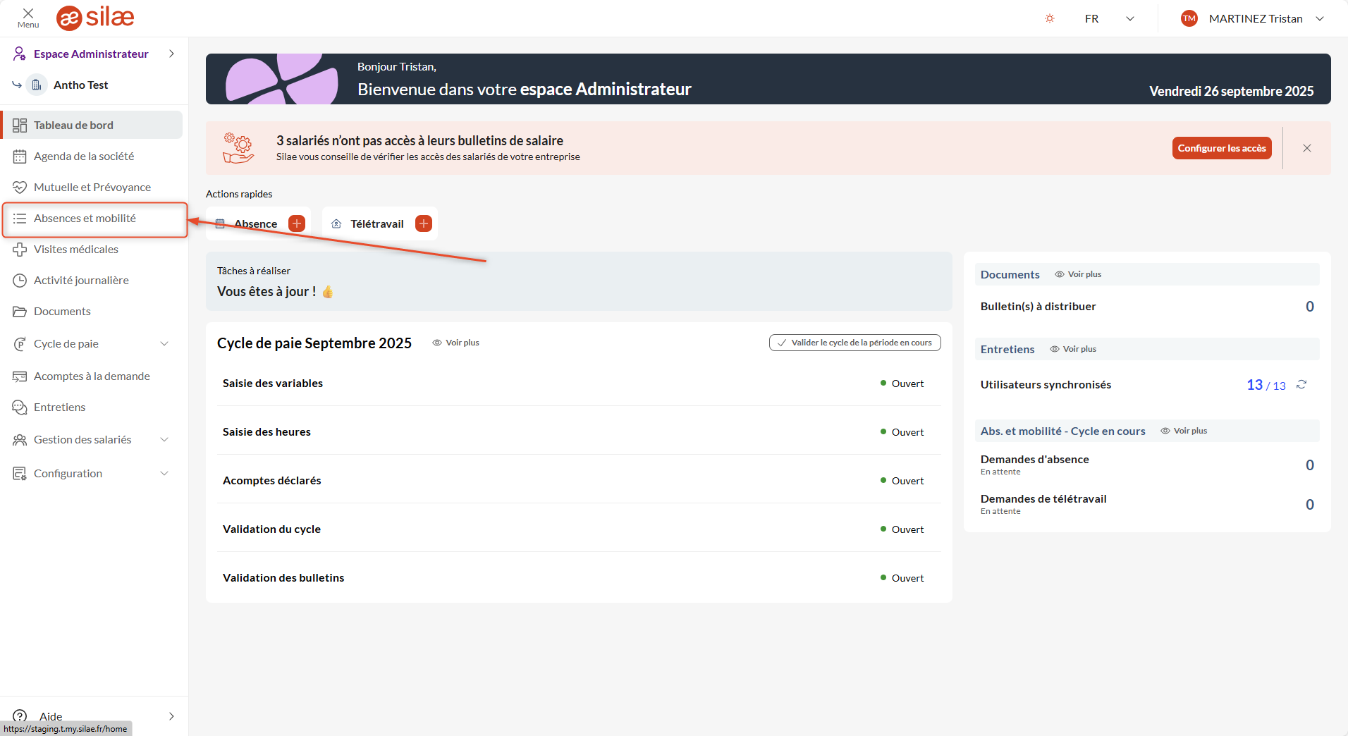Viewport: 1348px width, 736px height.
Task: Toggle the light/dark theme sun icon
Action: coord(1050,18)
